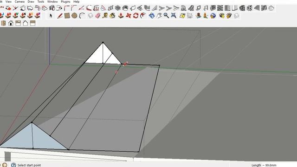This screenshot has height=167, width=297.
Task: Open the View menu
Action: 8,2
